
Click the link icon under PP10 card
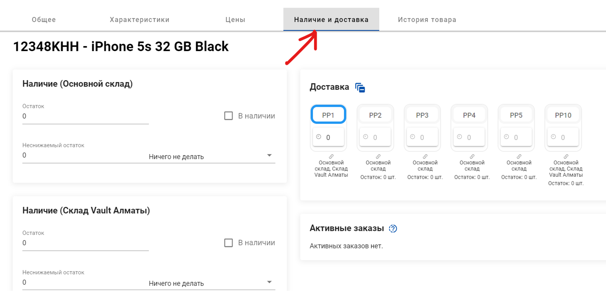pyautogui.click(x=566, y=156)
